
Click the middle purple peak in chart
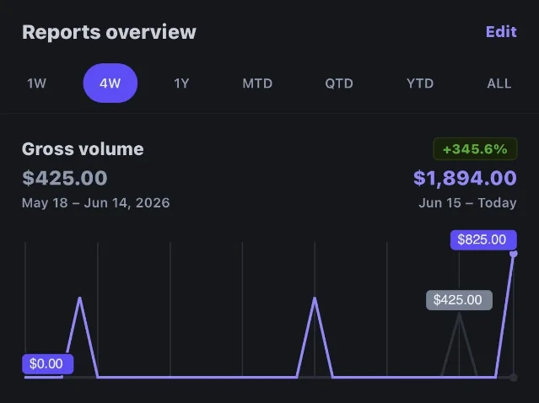tap(315, 299)
